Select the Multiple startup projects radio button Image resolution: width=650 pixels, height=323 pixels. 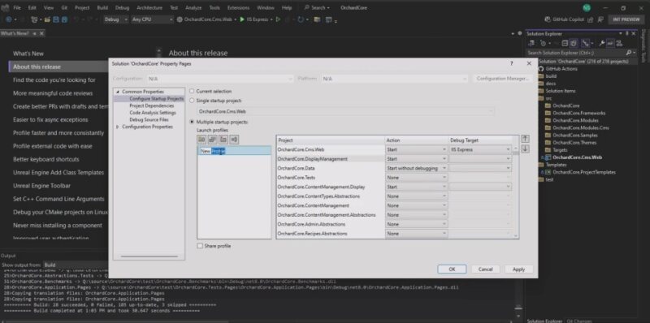pos(192,123)
